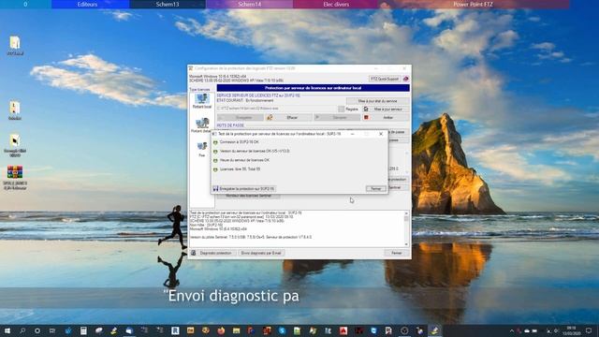Click 'Envoi diagnostic par Email' button

tap(261, 253)
